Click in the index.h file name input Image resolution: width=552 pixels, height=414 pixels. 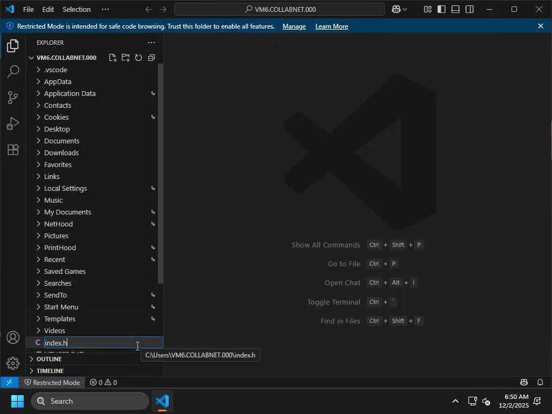pyautogui.click(x=103, y=342)
